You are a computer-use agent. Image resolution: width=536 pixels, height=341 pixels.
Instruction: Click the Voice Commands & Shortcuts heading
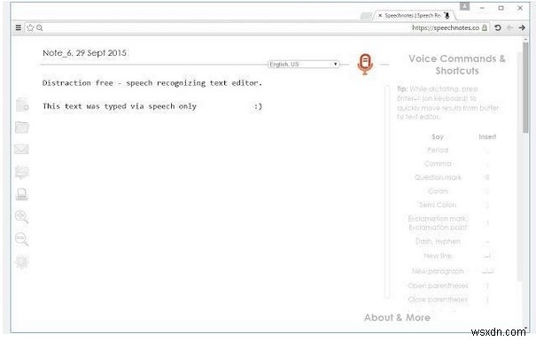[457, 65]
